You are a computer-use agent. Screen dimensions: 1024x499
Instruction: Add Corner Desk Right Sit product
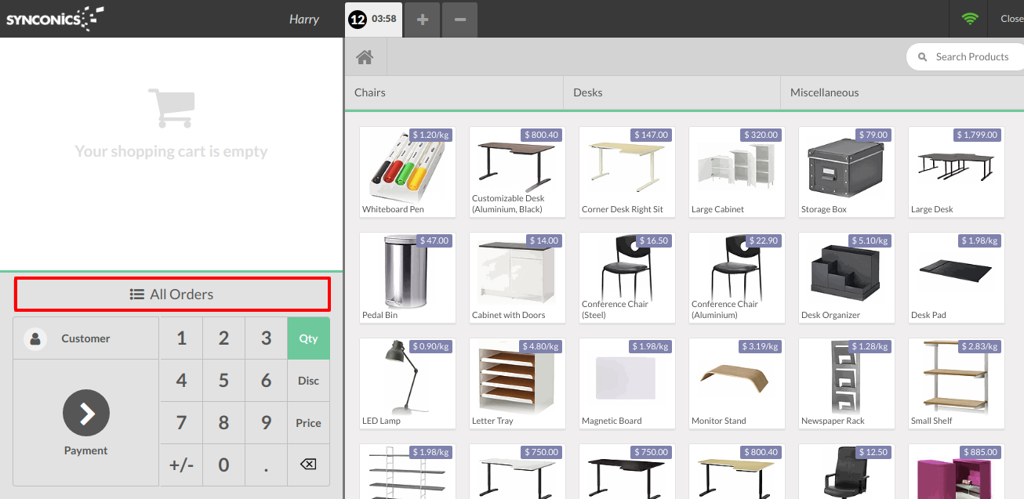(x=627, y=172)
